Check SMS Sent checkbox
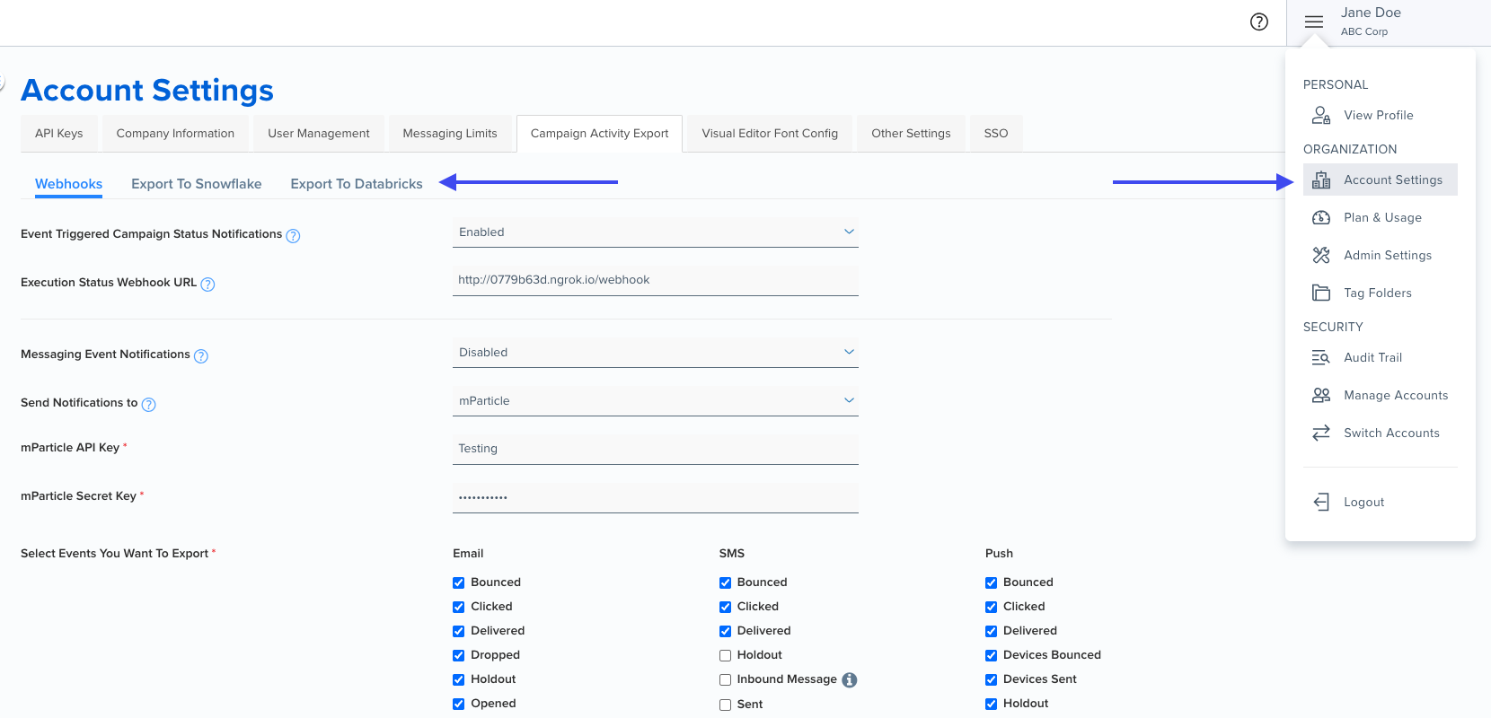Screen dimensions: 1491x718 [x=725, y=705]
